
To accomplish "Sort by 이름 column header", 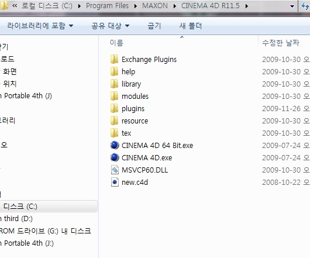I will tap(116, 43).
